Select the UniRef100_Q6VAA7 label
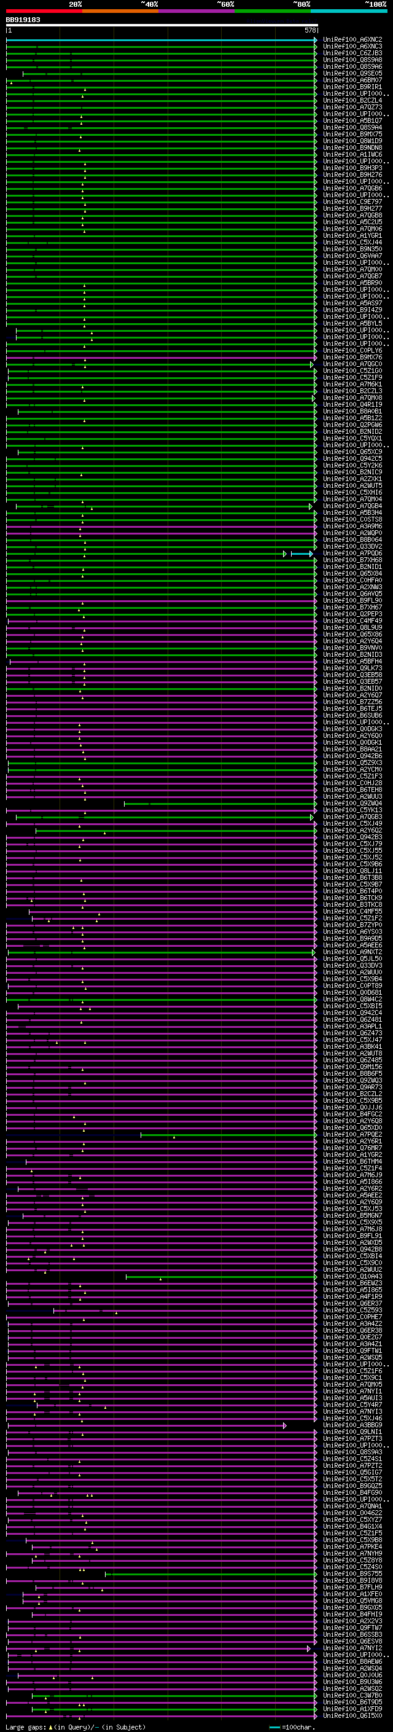393x1732 pixels. (352, 256)
